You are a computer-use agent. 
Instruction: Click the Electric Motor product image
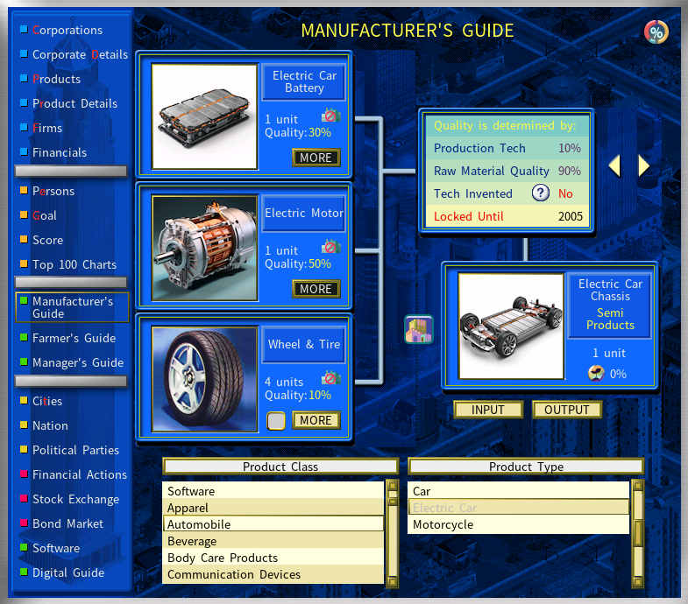coord(204,248)
